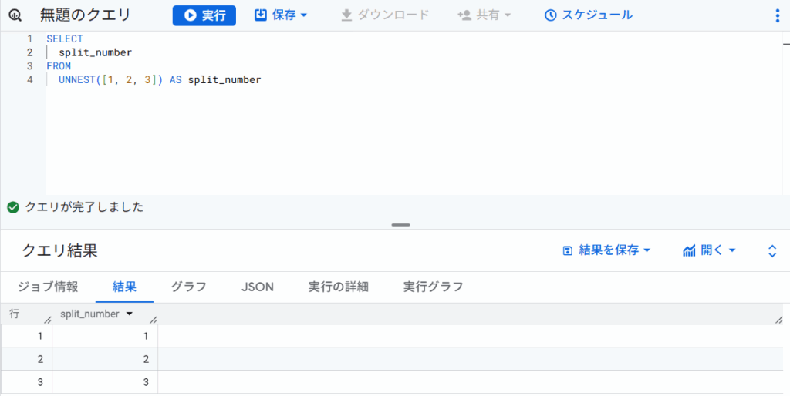
Task: Click the ダウンロード button
Action: [385, 15]
